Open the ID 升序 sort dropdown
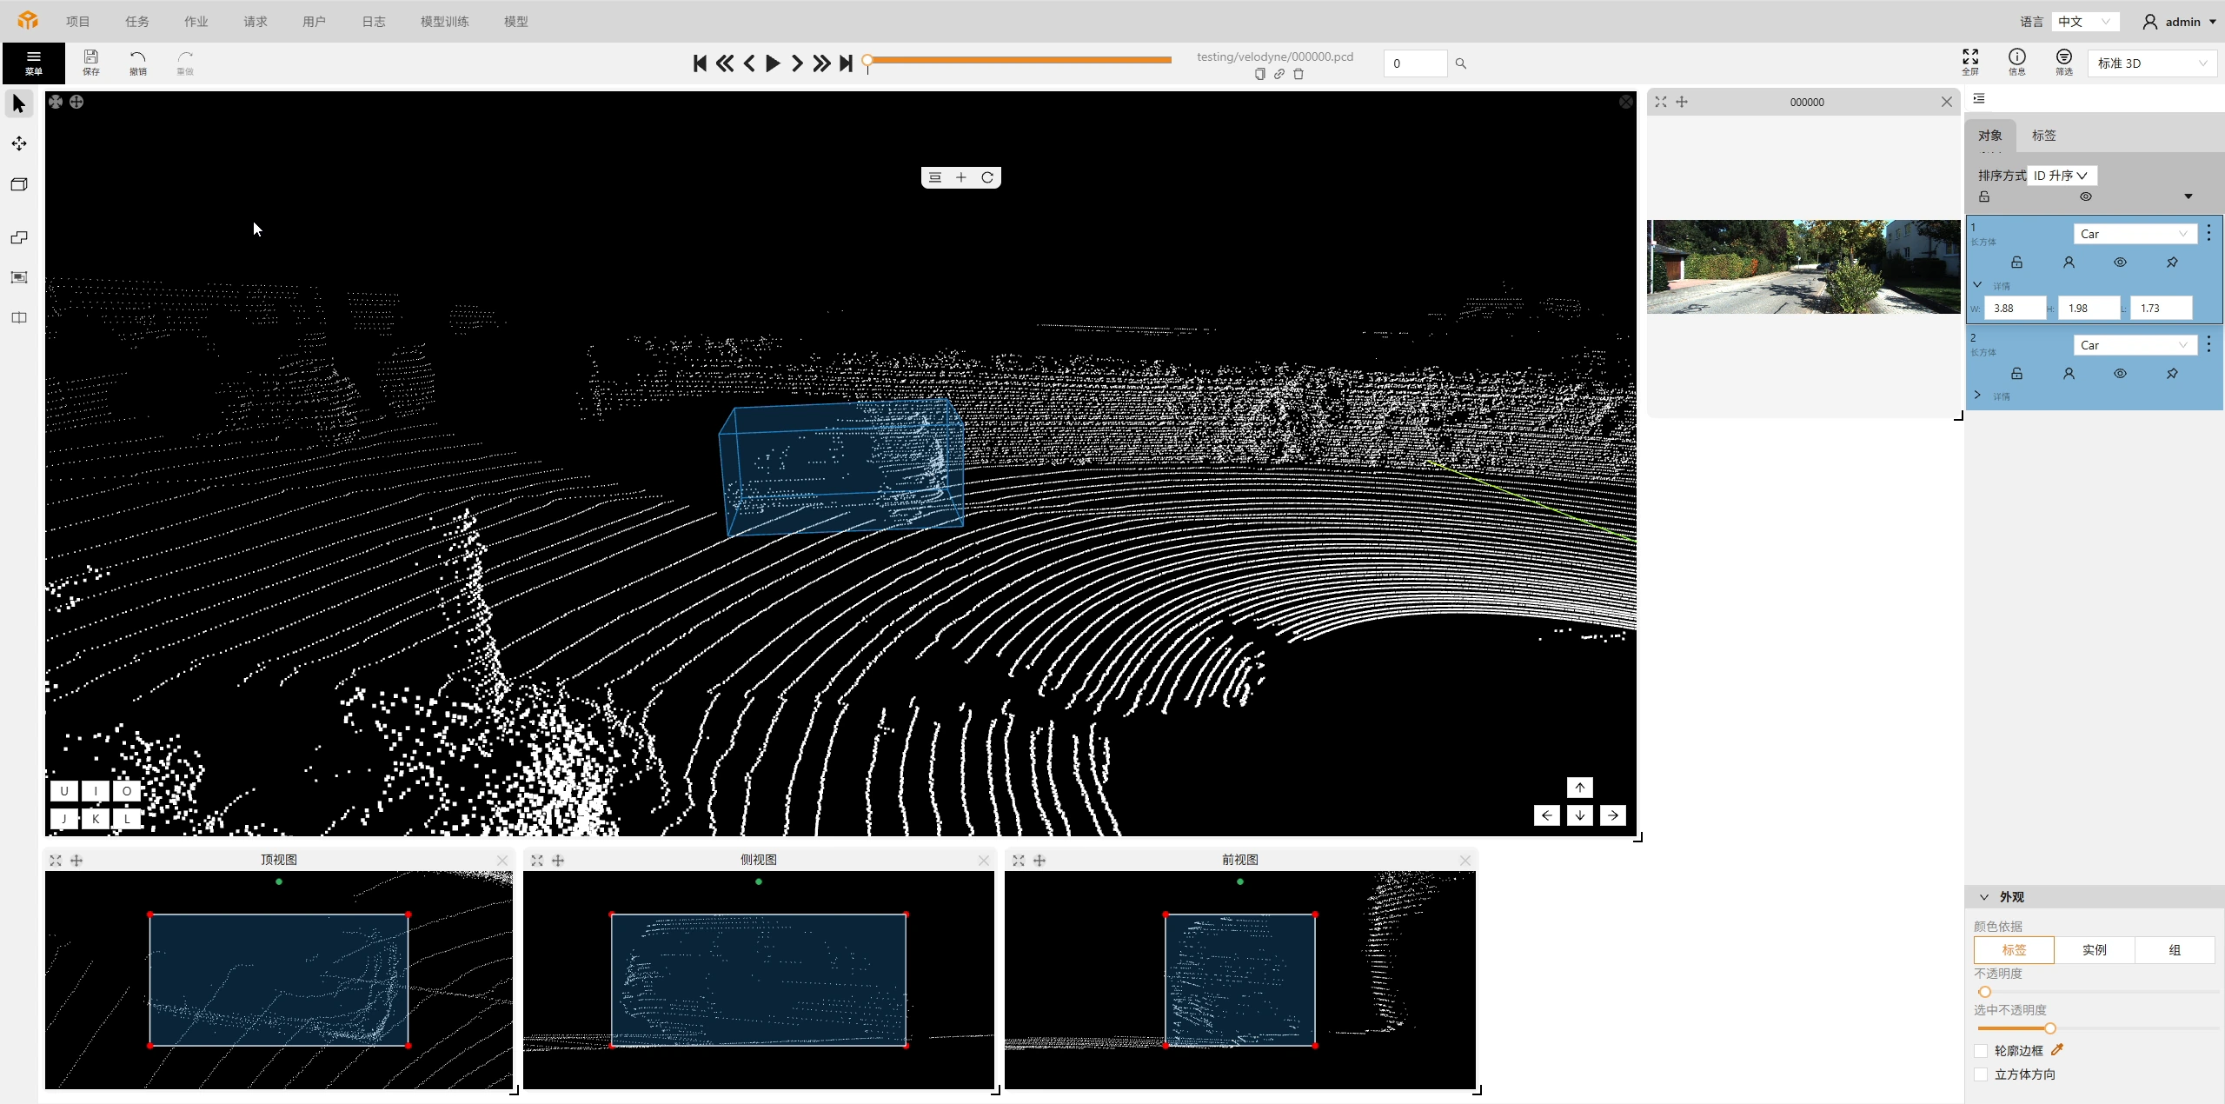2225x1104 pixels. (2062, 176)
